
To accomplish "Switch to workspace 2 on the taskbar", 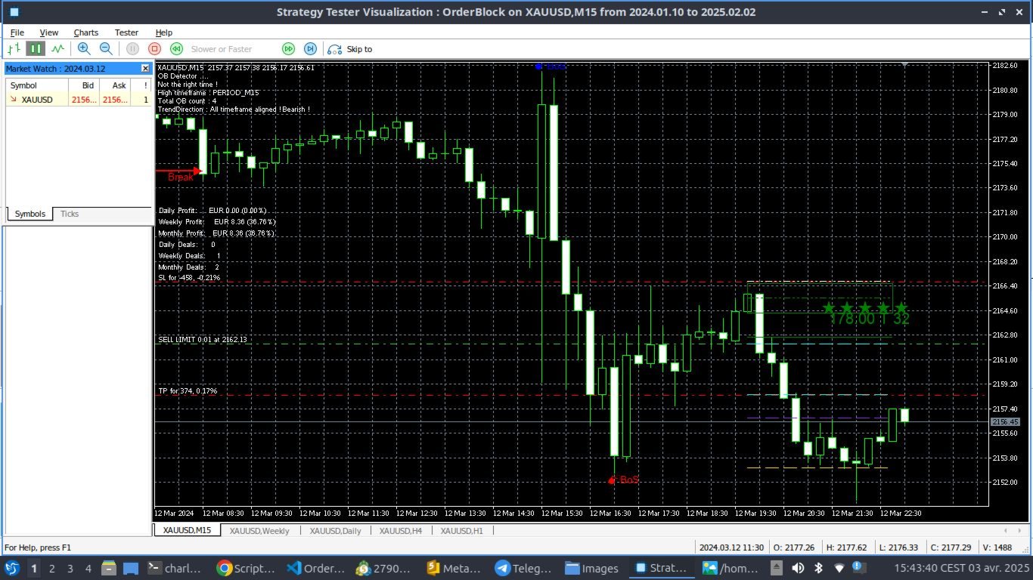I will 50,568.
